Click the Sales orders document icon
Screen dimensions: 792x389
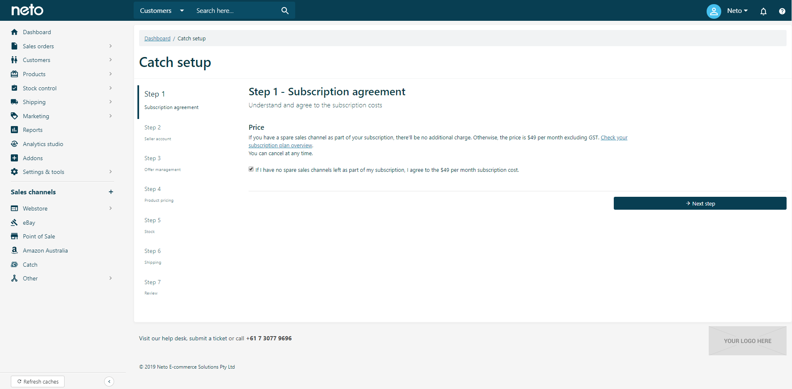pos(15,46)
